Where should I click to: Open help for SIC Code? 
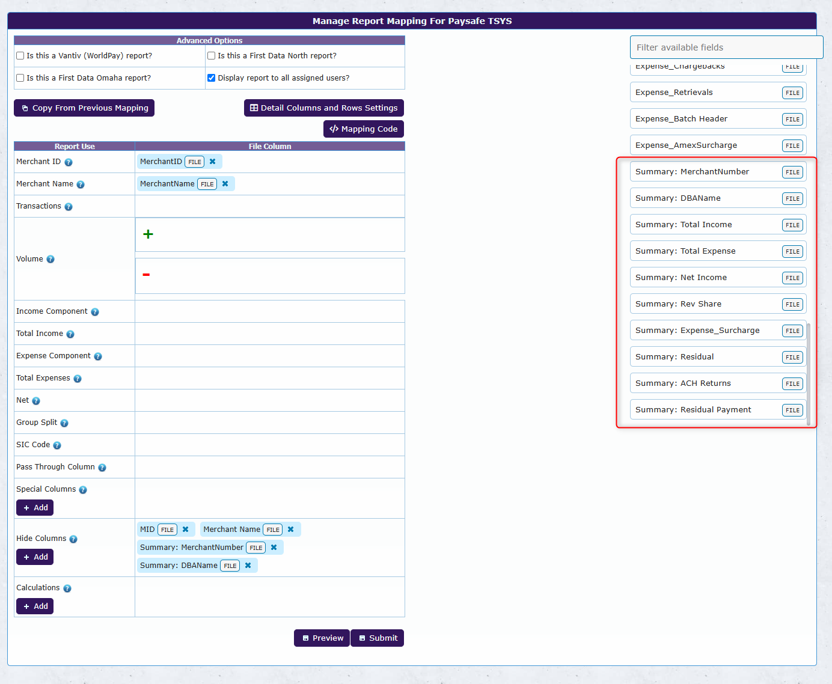[x=57, y=445]
